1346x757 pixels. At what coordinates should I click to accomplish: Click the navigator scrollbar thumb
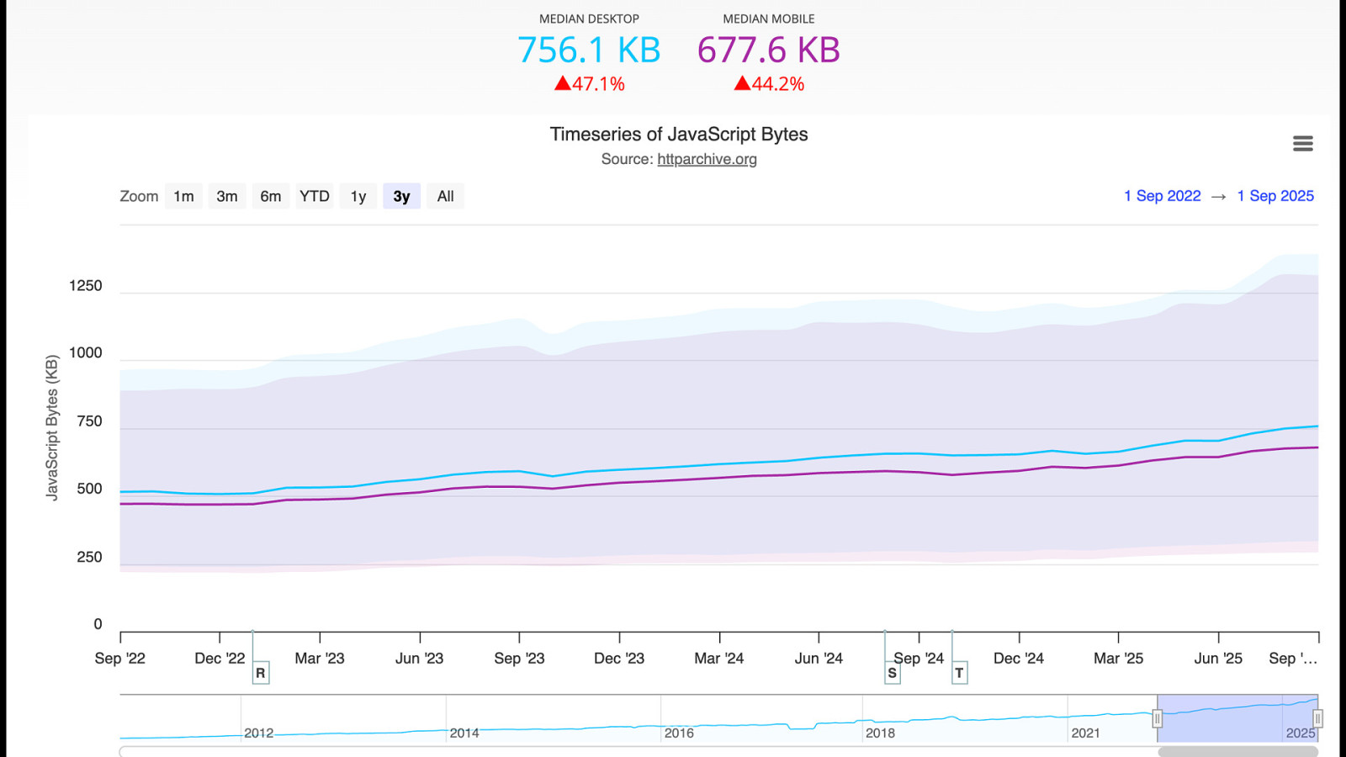pyautogui.click(x=1237, y=752)
